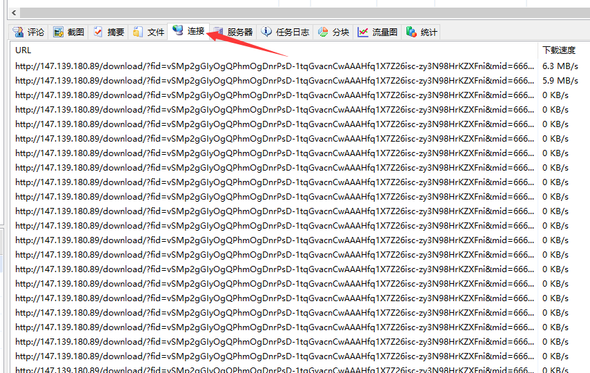Sort by the URL column header

23,50
